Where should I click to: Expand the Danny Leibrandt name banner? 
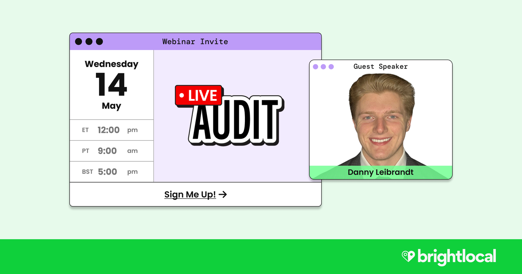pyautogui.click(x=381, y=172)
